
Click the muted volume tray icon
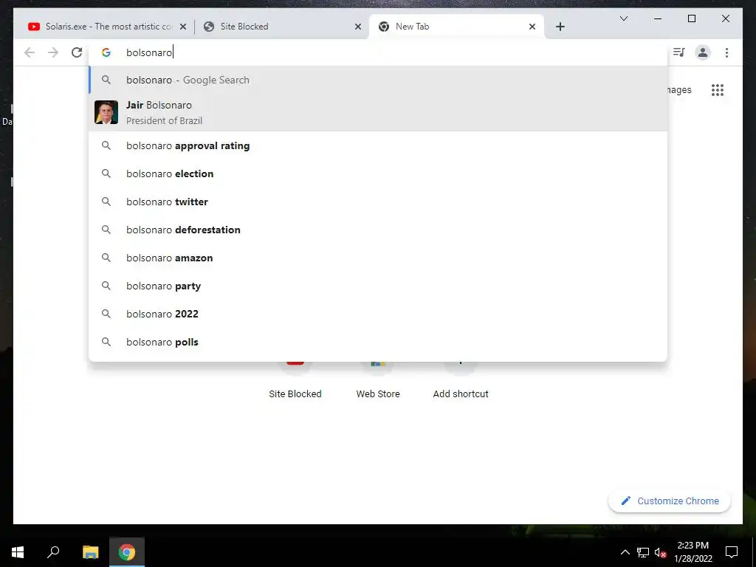click(x=660, y=552)
